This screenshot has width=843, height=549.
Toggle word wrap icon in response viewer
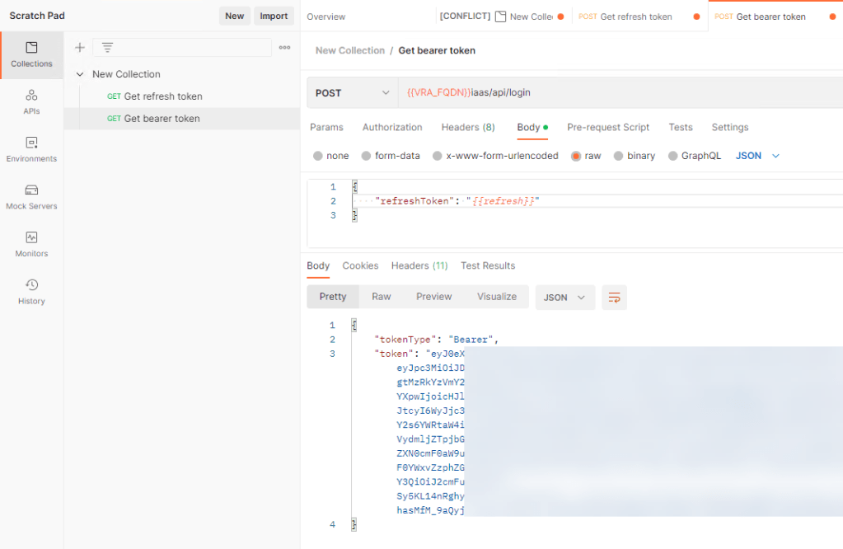(614, 298)
